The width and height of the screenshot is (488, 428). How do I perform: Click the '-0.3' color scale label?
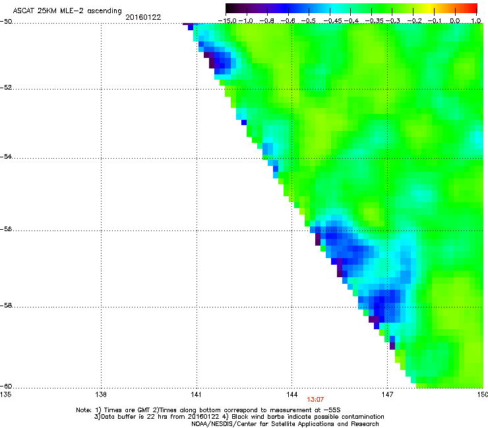(x=393, y=21)
